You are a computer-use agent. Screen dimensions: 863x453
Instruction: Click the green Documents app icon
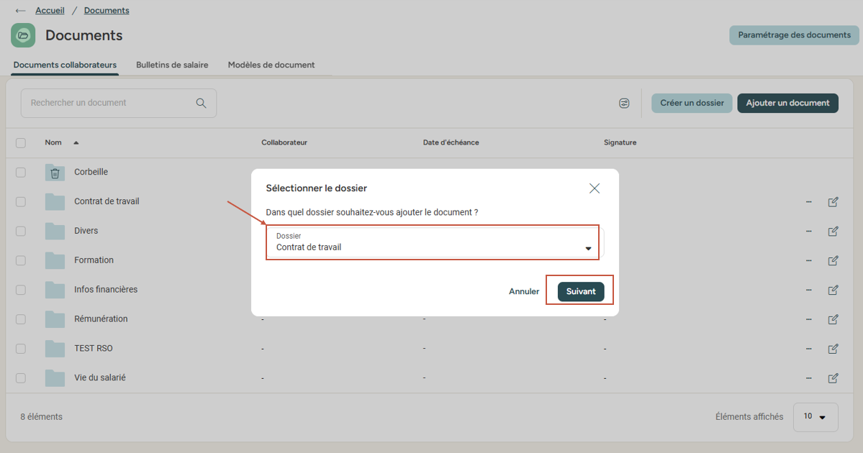[x=23, y=35]
